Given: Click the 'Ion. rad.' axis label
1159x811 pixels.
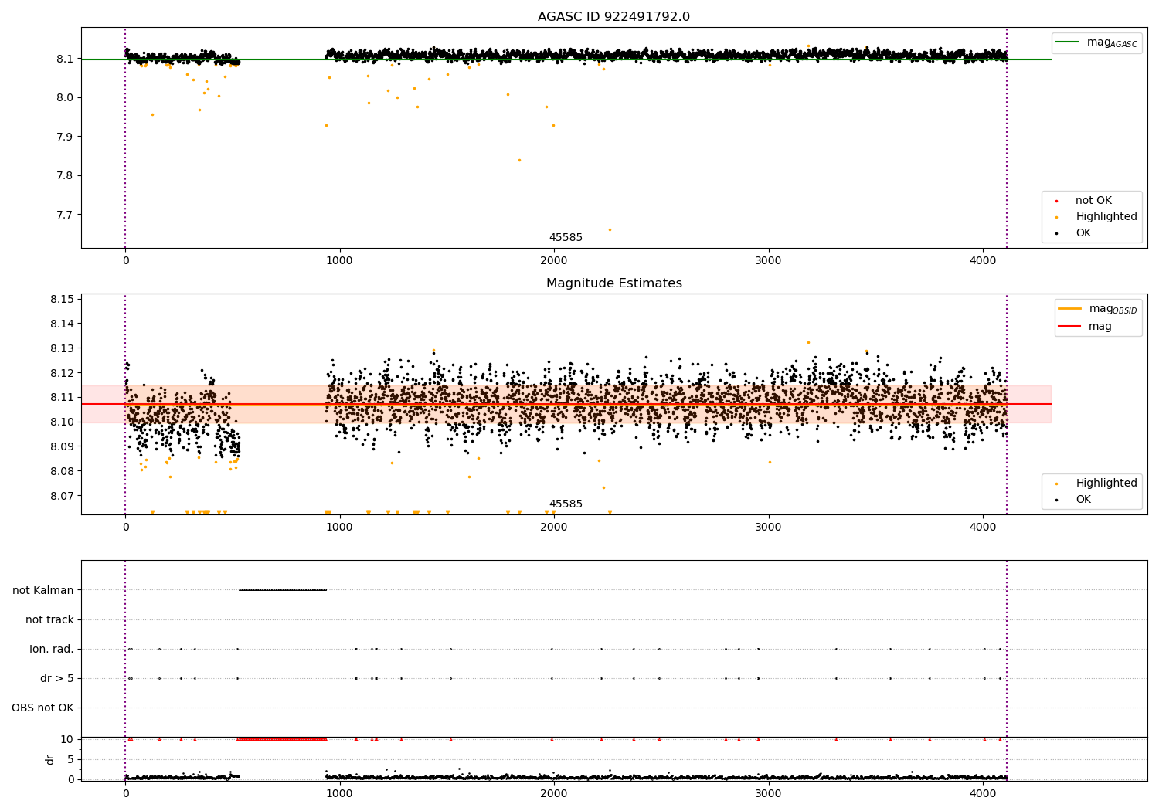Looking at the screenshot, I should pyautogui.click(x=52, y=650).
